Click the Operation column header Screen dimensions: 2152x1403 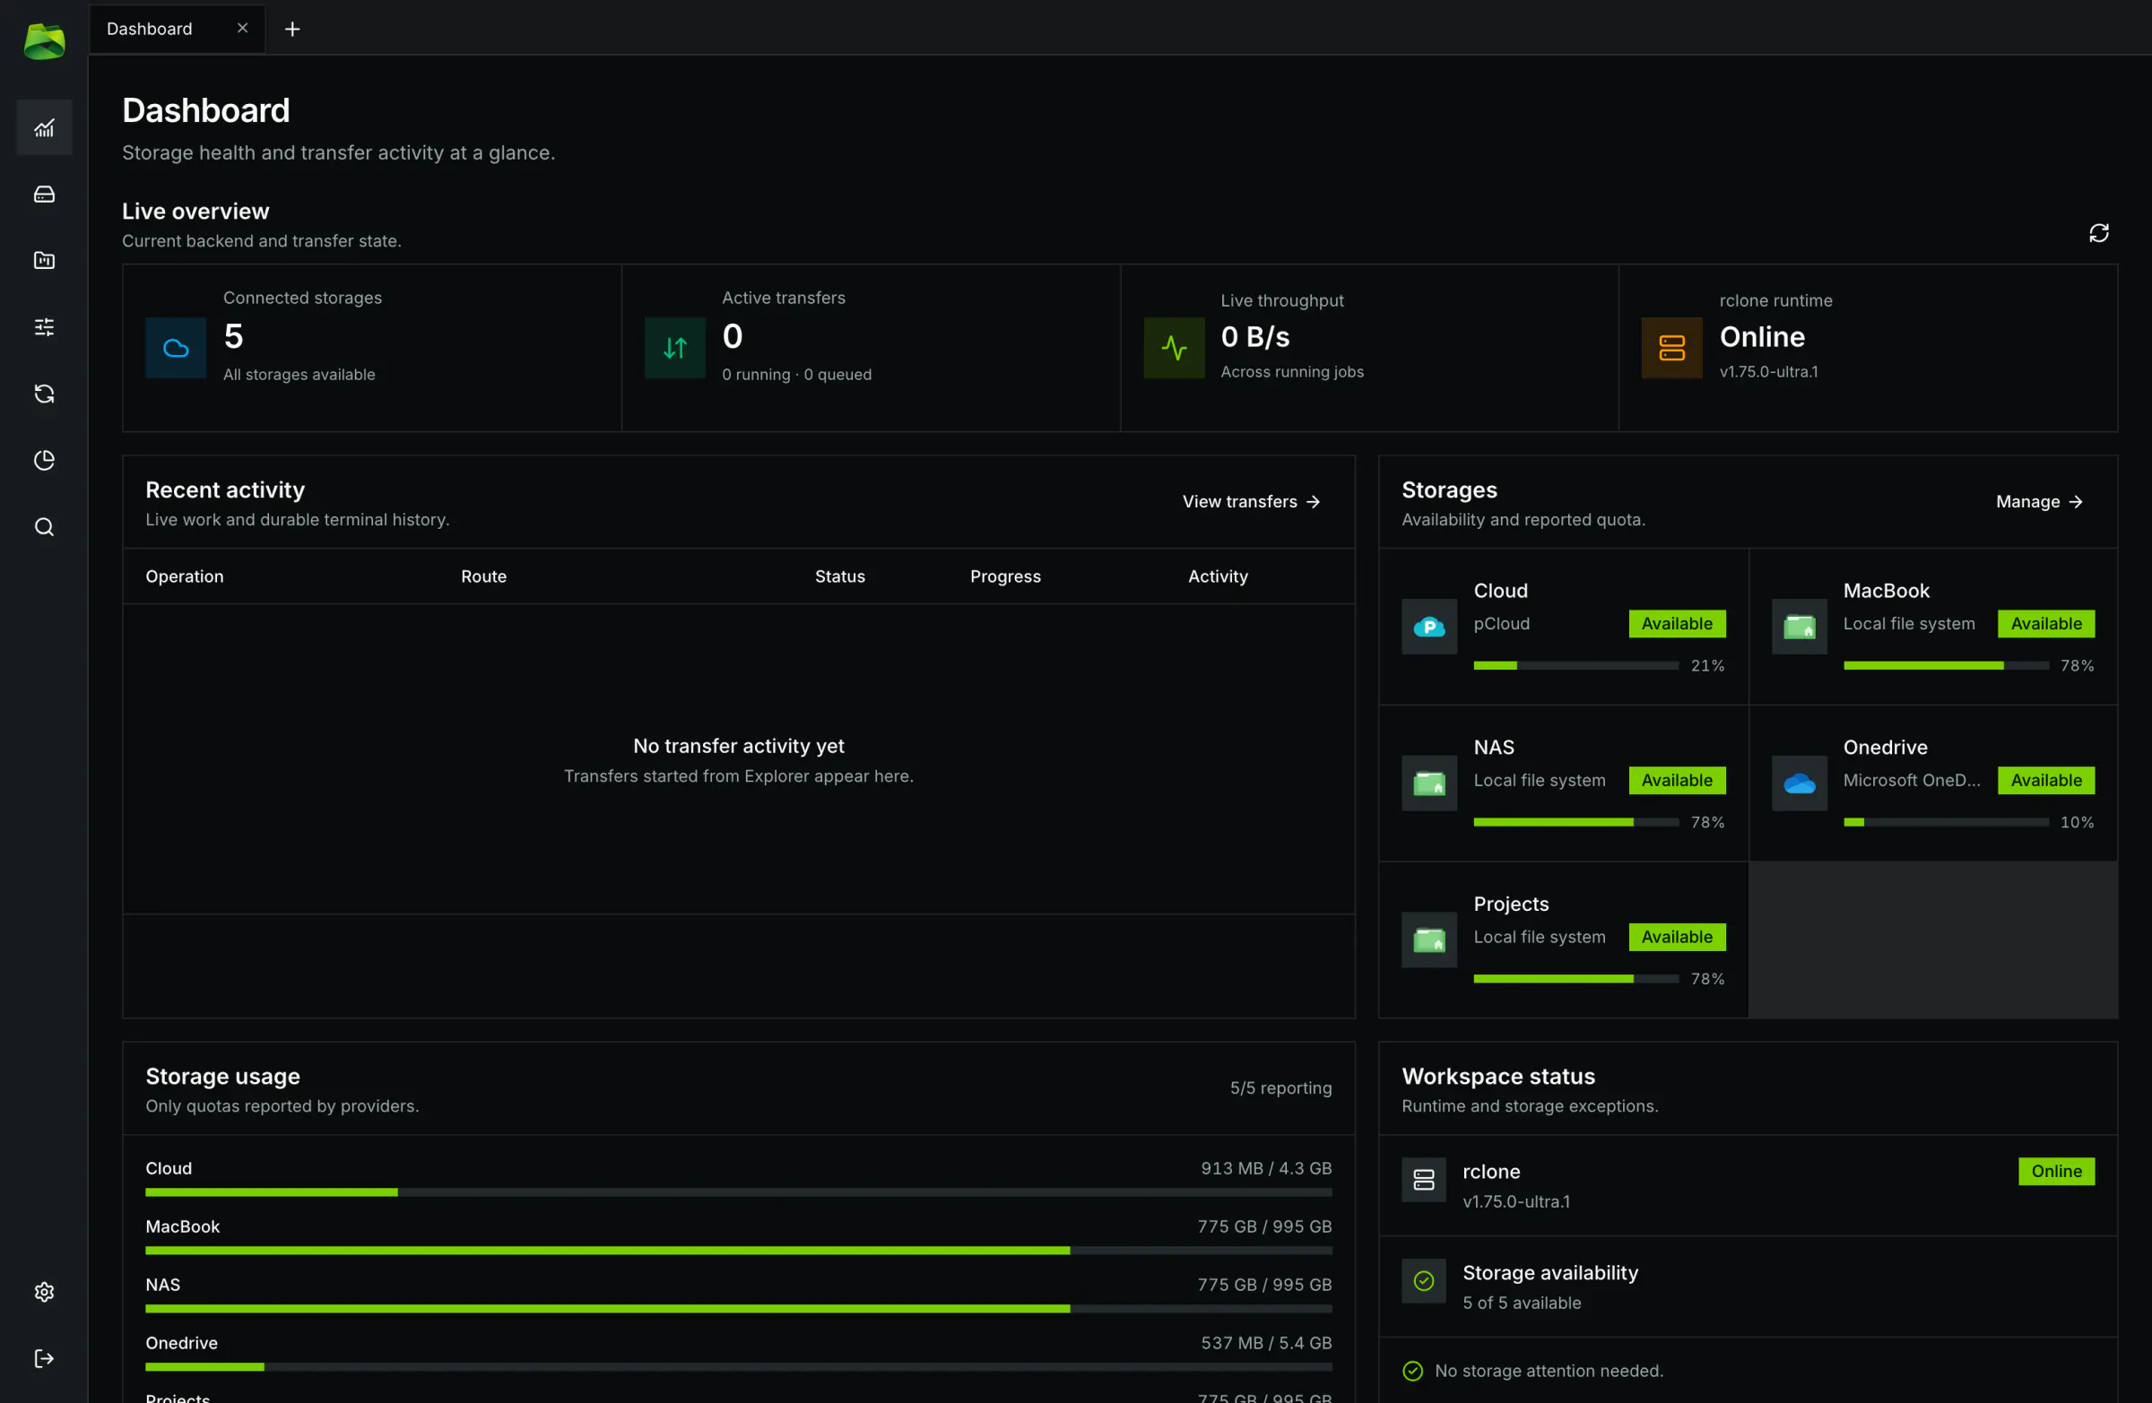pos(185,576)
